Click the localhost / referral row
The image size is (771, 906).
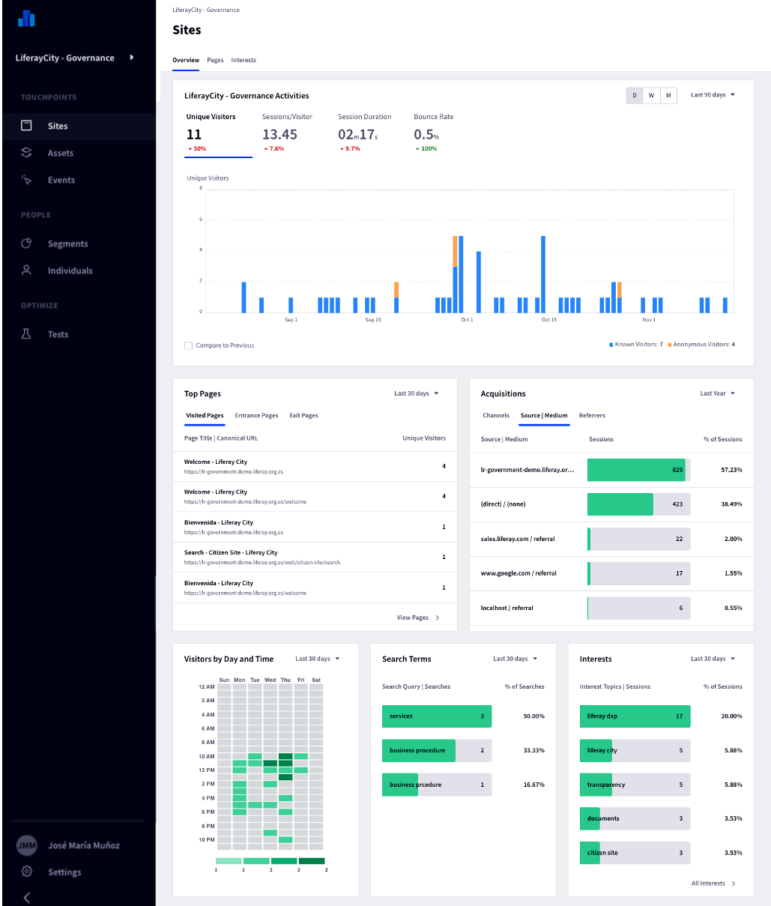pyautogui.click(x=611, y=608)
